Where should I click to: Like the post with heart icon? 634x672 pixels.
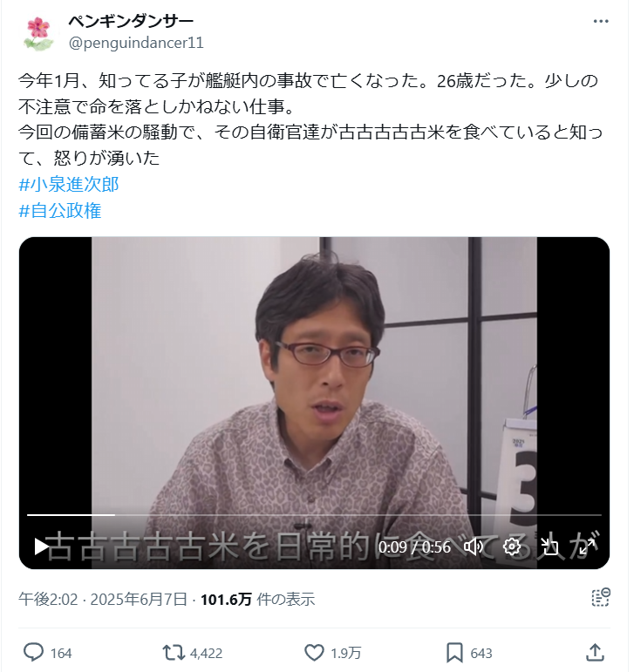[314, 653]
